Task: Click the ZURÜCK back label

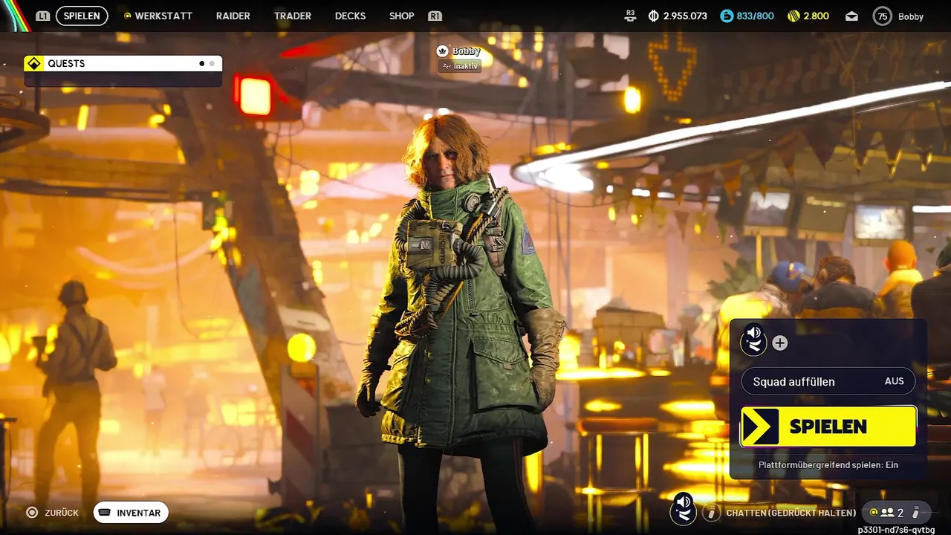Action: point(62,513)
